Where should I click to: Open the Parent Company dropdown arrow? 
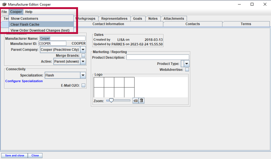tap(83, 50)
